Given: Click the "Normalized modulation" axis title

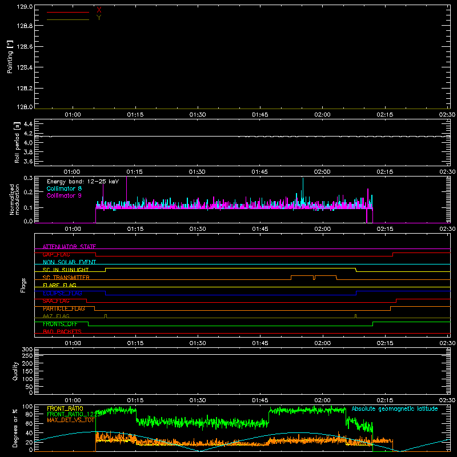Looking at the screenshot, I should (14, 199).
